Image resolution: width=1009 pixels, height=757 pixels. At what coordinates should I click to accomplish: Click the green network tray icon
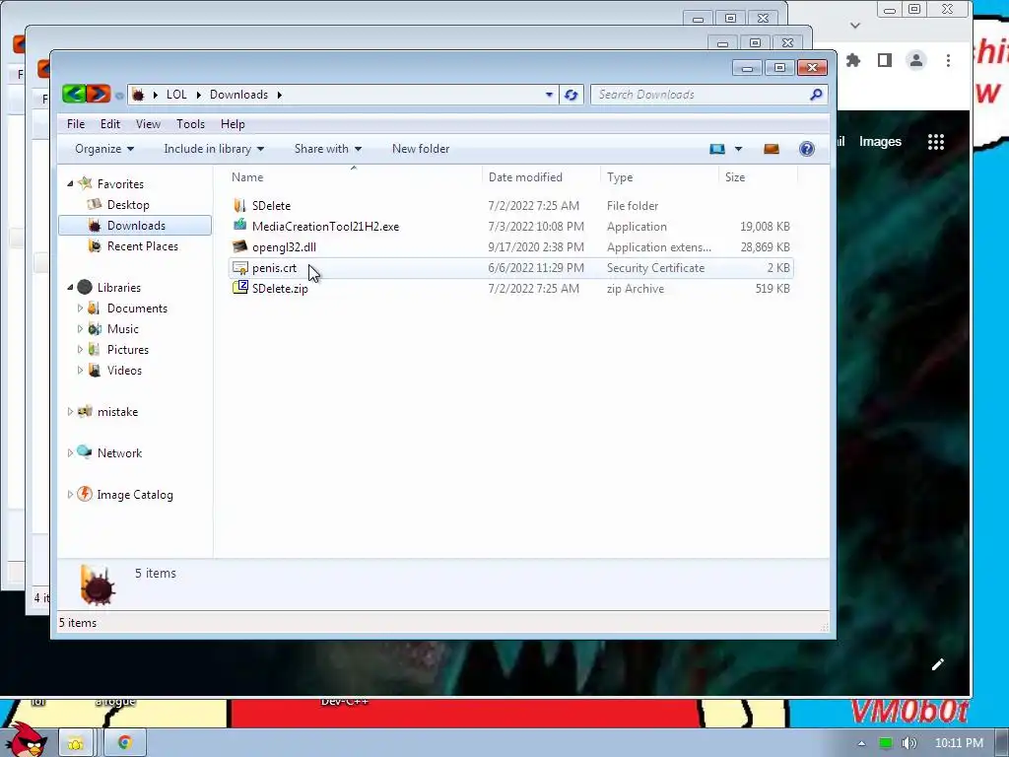[886, 743]
